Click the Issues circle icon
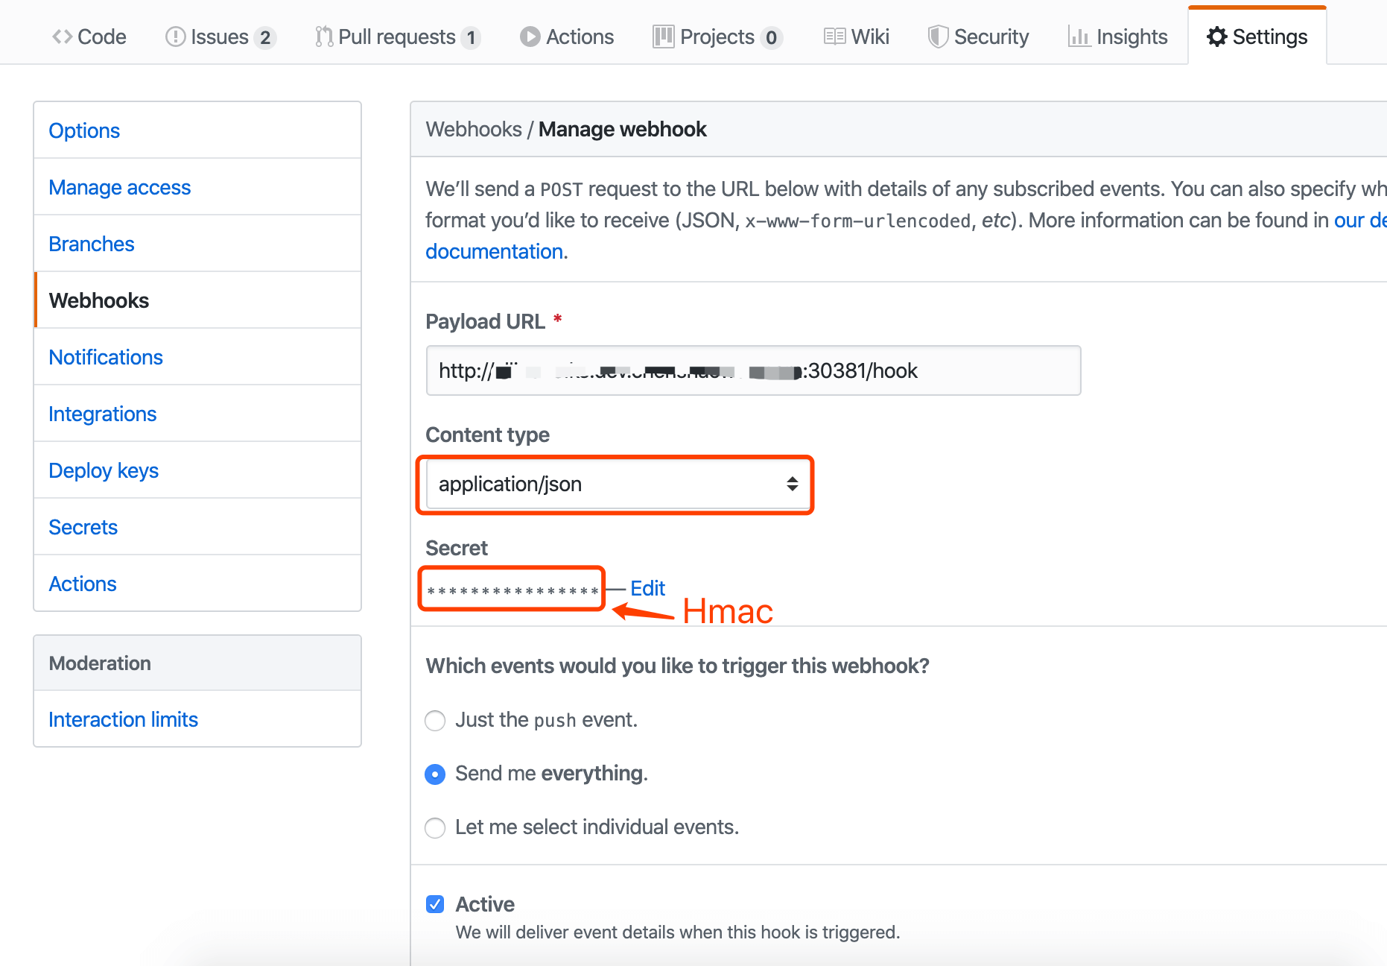This screenshot has width=1387, height=966. click(x=175, y=37)
